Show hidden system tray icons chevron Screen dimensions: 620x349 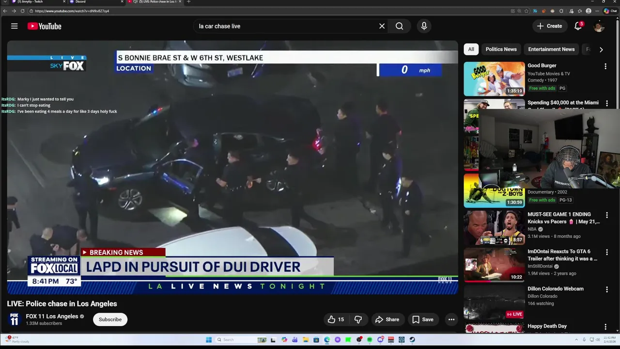click(576, 340)
